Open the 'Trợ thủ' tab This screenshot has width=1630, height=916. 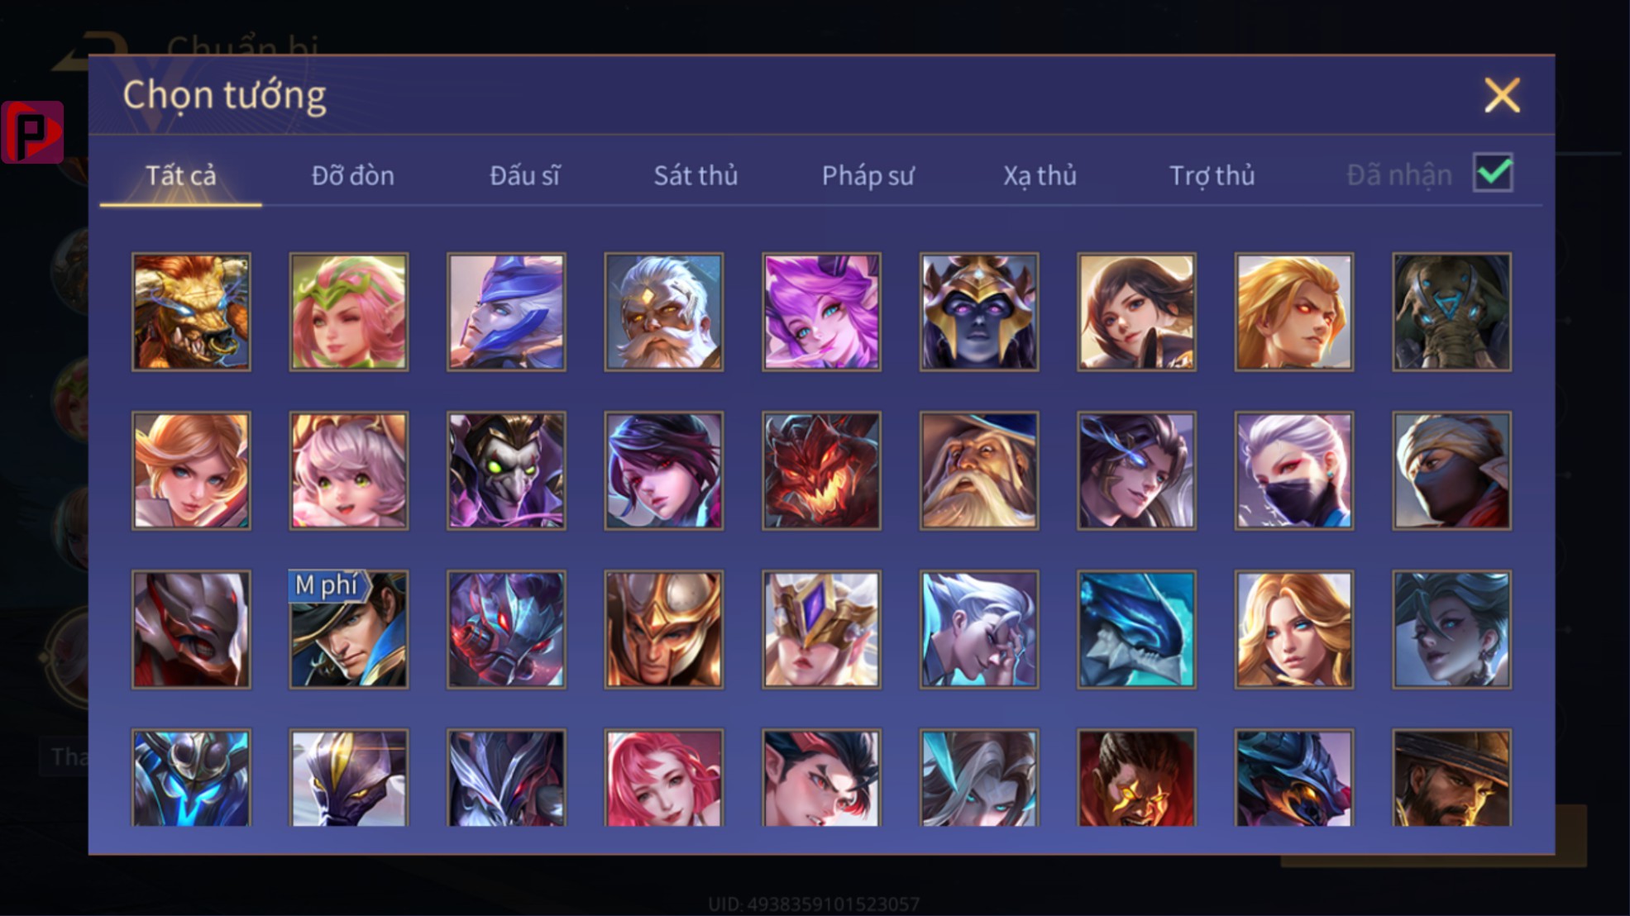1212,175
